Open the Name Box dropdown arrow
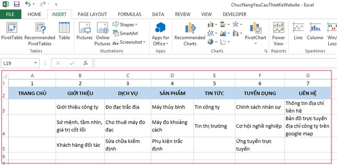Screen dimensions: 337x165 click(x=35, y=63)
